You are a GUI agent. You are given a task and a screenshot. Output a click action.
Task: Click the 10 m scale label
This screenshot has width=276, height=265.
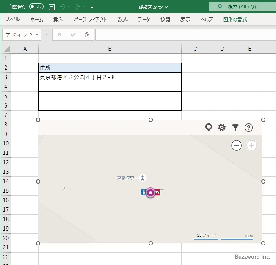(x=249, y=236)
